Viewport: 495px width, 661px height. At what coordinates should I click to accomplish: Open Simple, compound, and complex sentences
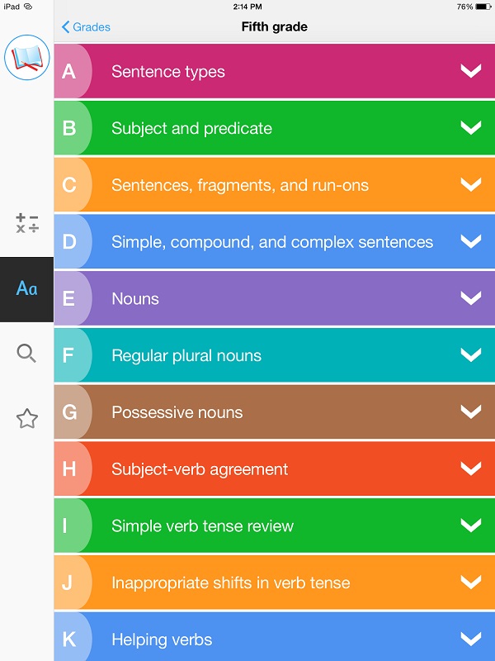tap(275, 241)
